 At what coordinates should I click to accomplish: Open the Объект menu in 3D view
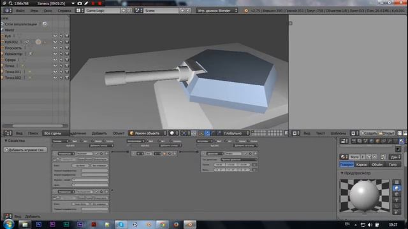pos(119,133)
